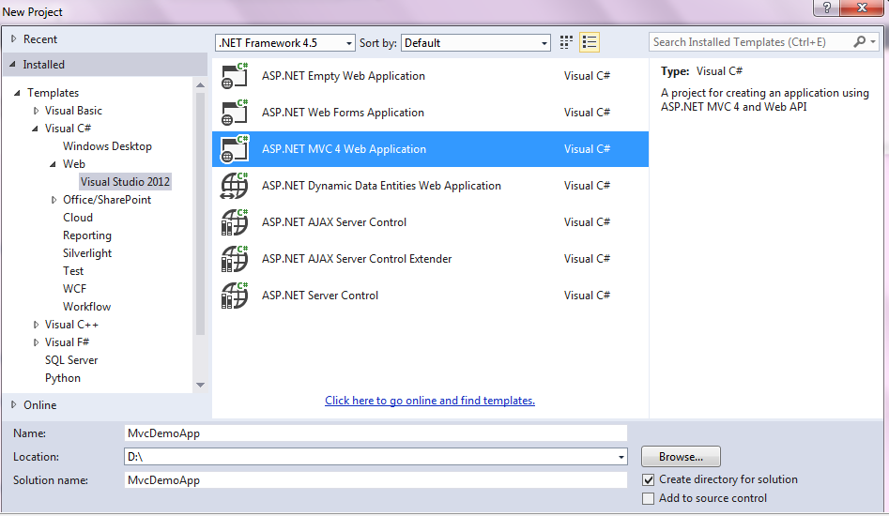Follow the go online and find templates link
The image size is (889, 516).
click(430, 401)
